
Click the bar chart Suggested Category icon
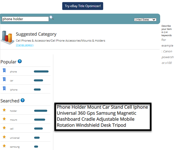pos(7,37)
